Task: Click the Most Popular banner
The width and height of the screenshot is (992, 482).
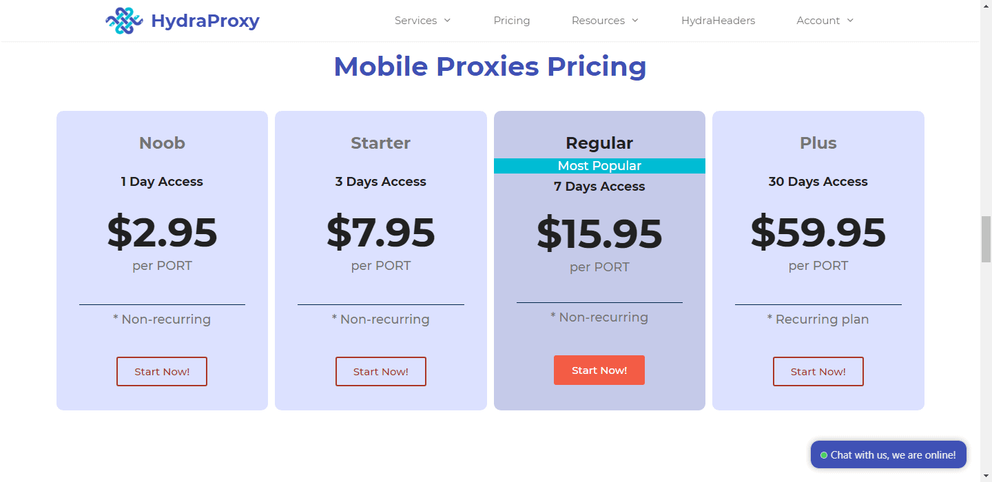Action: pyautogui.click(x=599, y=166)
